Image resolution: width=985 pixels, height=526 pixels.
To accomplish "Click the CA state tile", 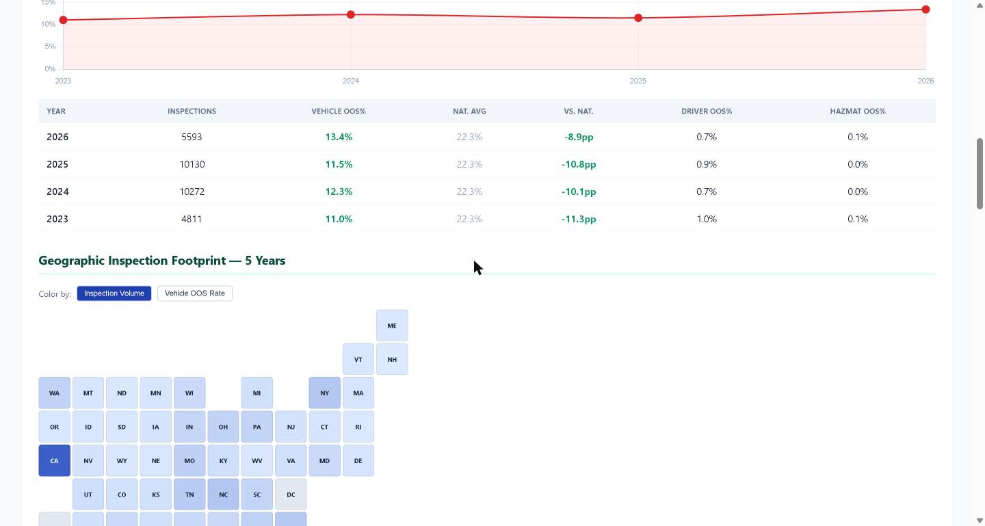I will 54,460.
